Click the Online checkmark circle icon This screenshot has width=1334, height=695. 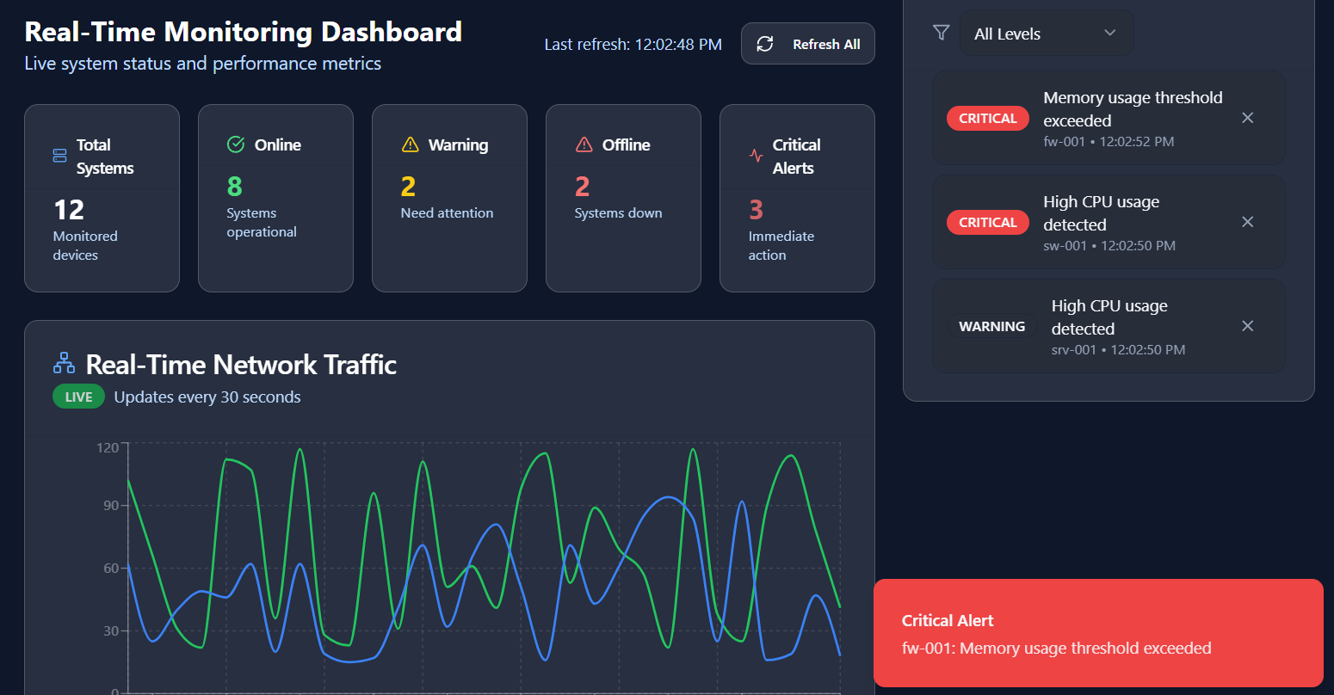pos(236,145)
